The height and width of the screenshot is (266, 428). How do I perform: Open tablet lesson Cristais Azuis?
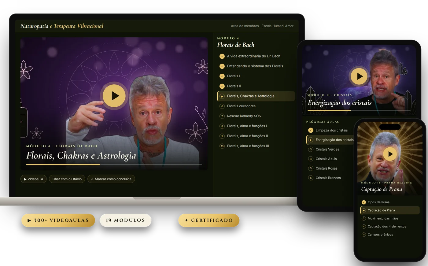[330, 159]
